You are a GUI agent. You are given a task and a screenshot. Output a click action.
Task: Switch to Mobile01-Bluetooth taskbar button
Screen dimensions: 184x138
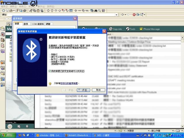pos(78,135)
